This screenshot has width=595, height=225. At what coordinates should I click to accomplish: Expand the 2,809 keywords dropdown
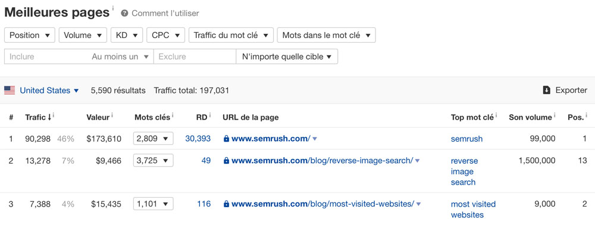coord(154,139)
